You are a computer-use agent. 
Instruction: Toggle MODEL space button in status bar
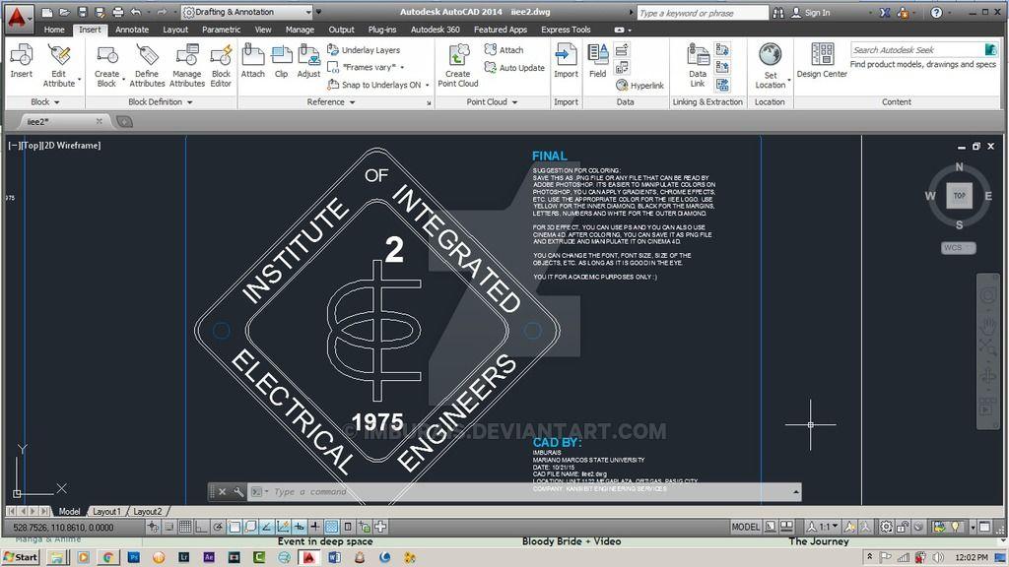coord(746,528)
